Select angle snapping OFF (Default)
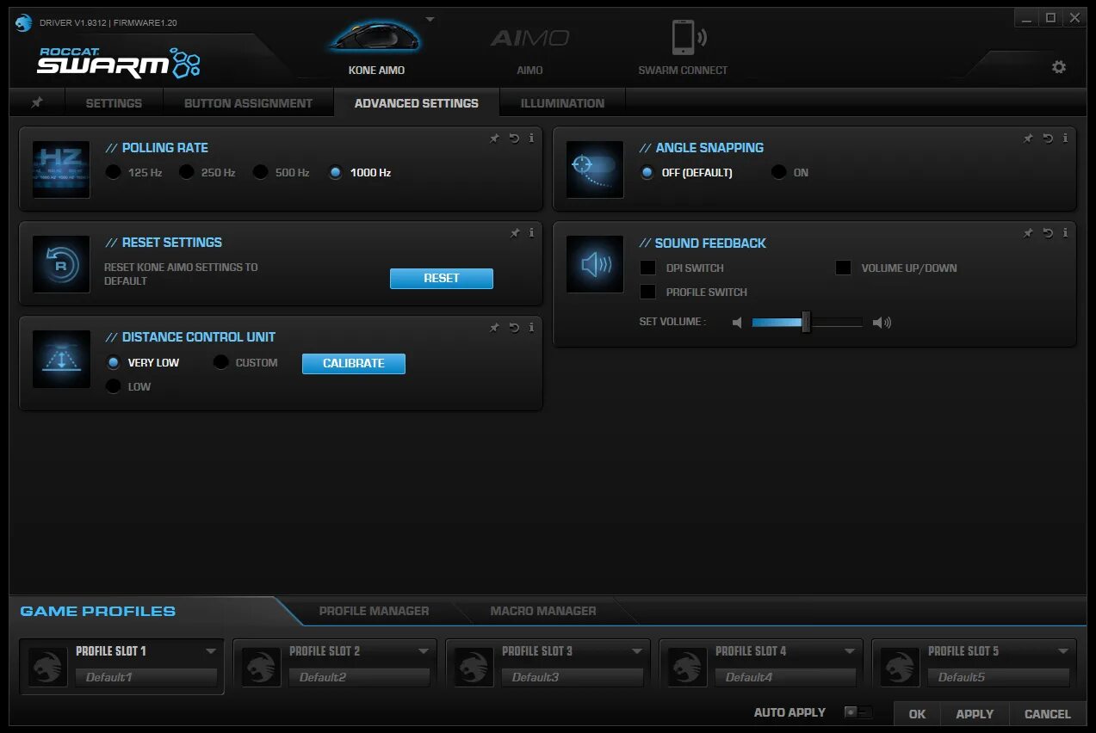This screenshot has height=733, width=1096. (x=647, y=172)
